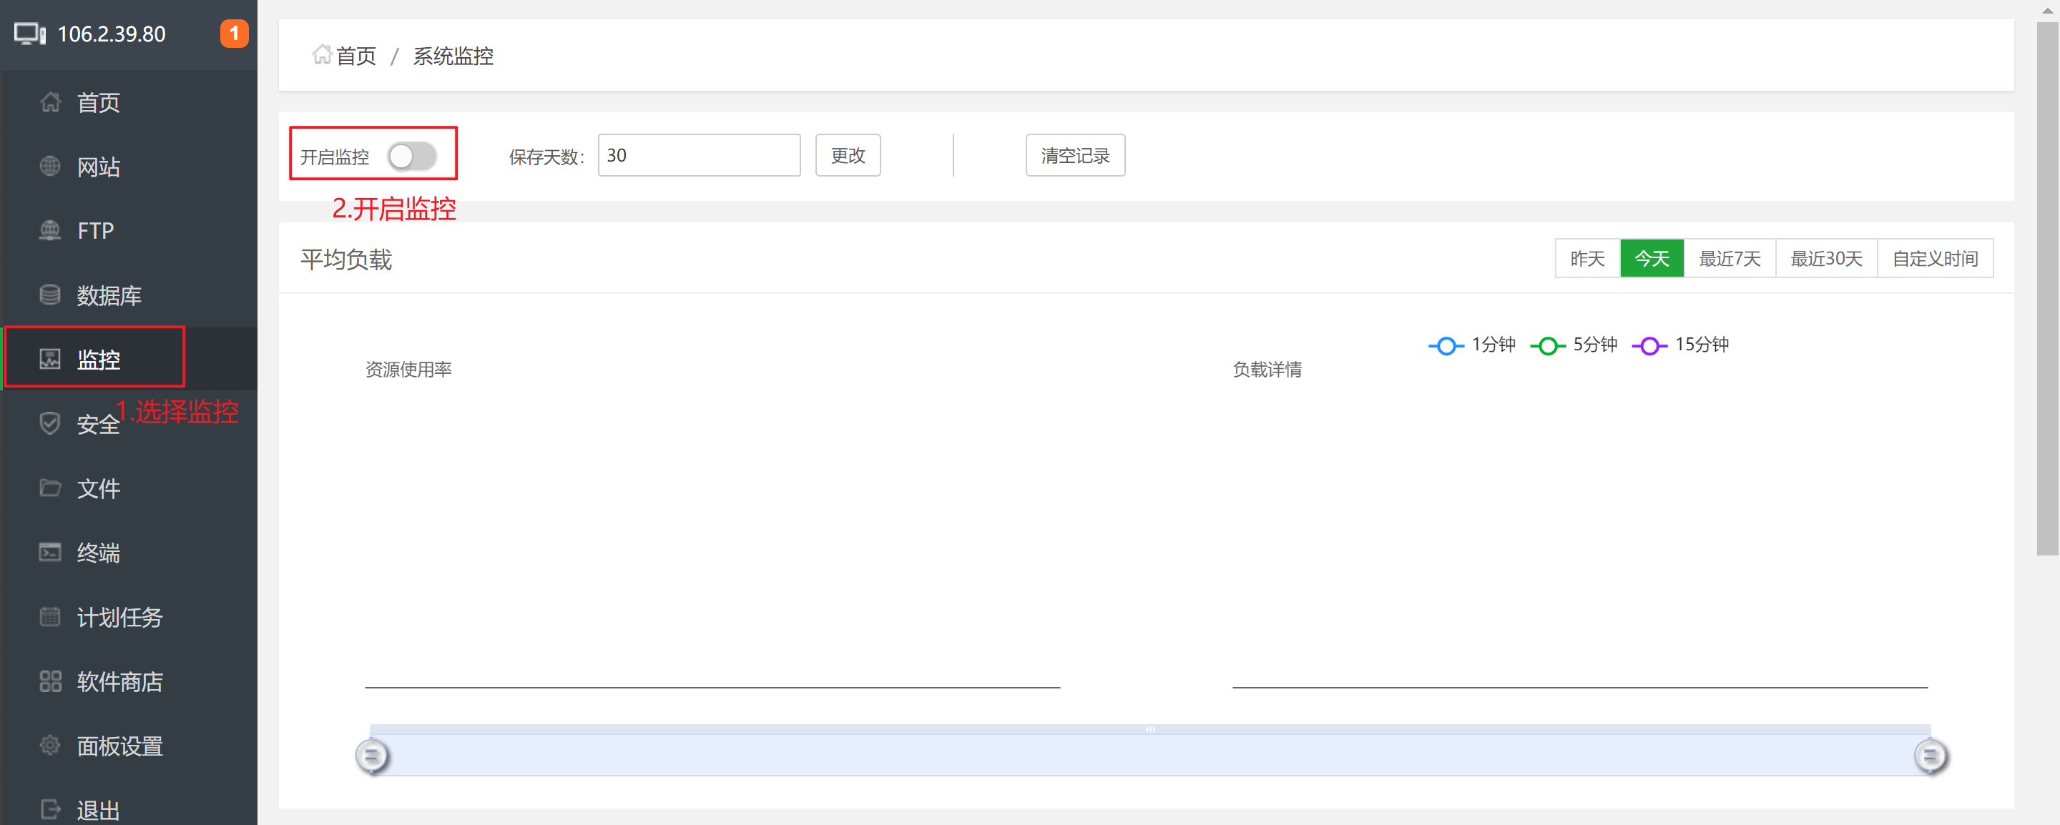Click the FTP icon in sidebar

pyautogui.click(x=49, y=230)
